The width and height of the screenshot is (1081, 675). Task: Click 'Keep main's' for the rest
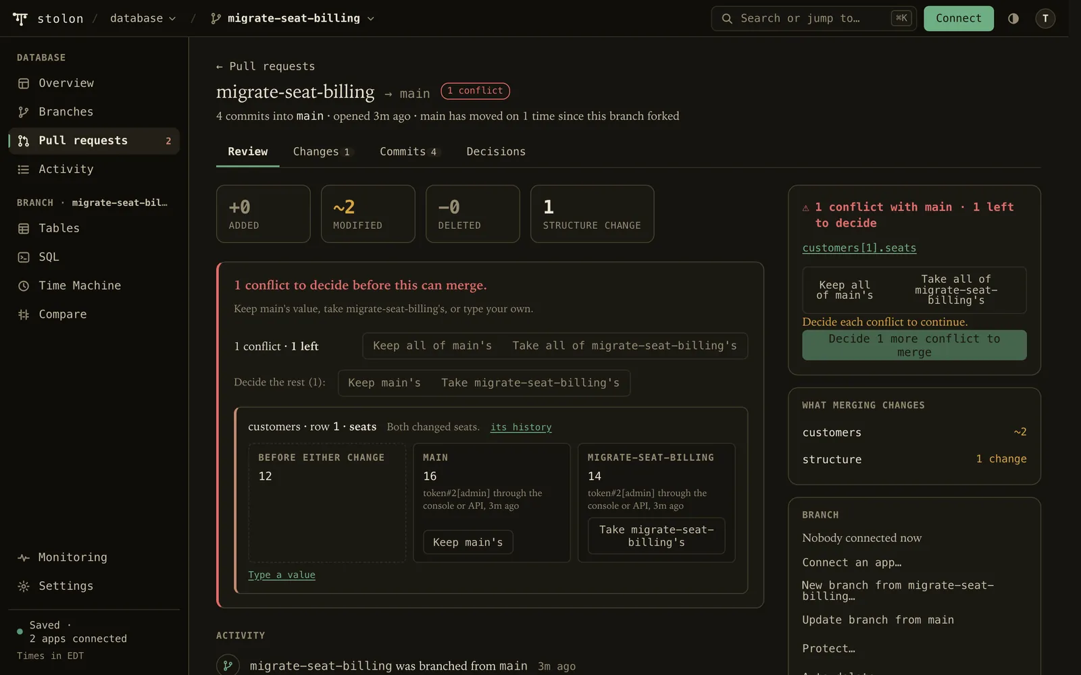(x=384, y=383)
